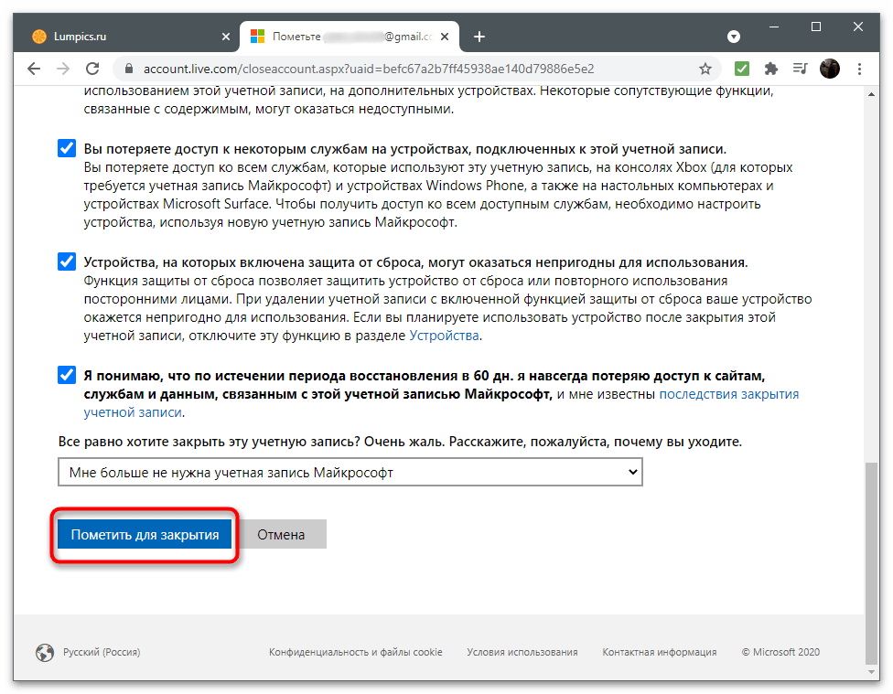Image resolution: width=893 pixels, height=694 pixels.
Task: Click the globe language icon in footer
Action: 45,652
